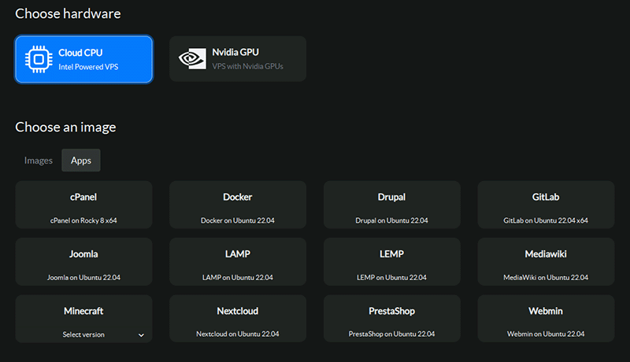The image size is (630, 362).
Task: Switch to the Apps tab
Action: click(81, 161)
